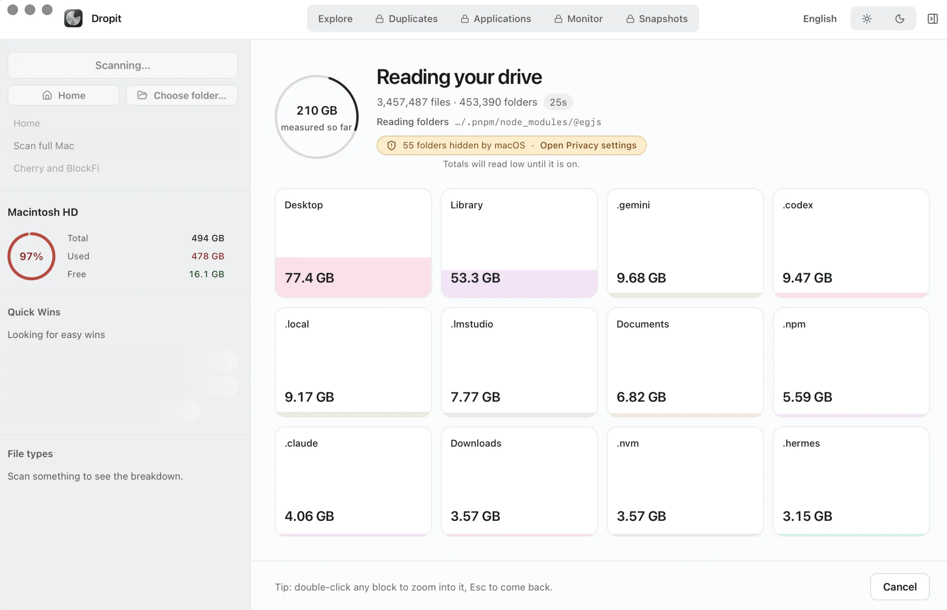Select the Library folder block
Viewport: 947px width, 610px height.
tap(519, 243)
